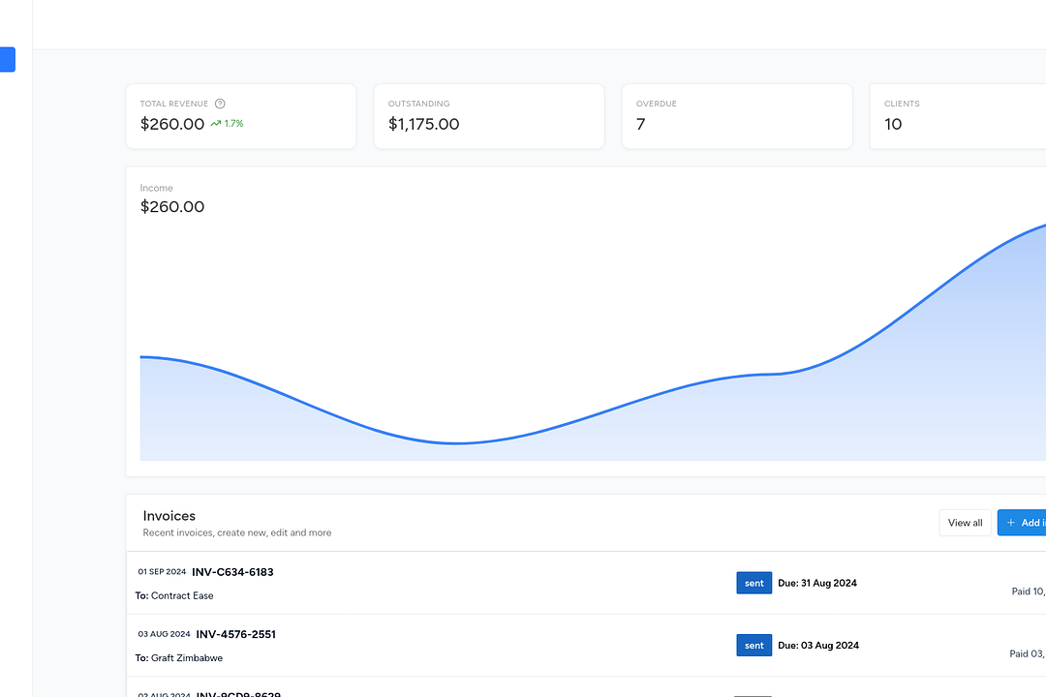Click the Due: 03 Aug 2024 label
The width and height of the screenshot is (1046, 697).
pos(817,646)
